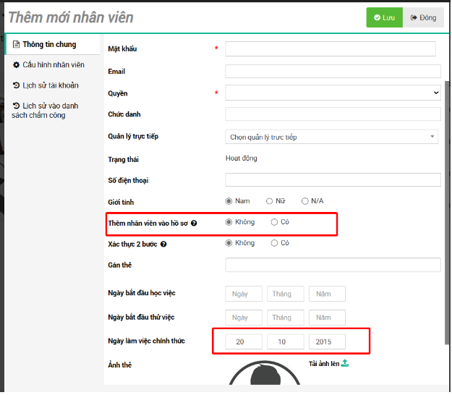
Task: Click the upload icon next to Tải ảnh lên
Action: tap(345, 363)
